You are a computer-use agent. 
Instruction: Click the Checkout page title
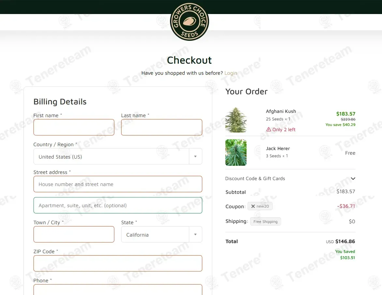[x=189, y=60]
